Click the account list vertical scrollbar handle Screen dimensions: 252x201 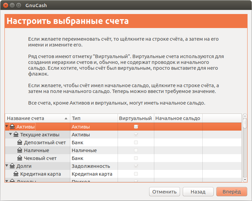(x=245, y=123)
